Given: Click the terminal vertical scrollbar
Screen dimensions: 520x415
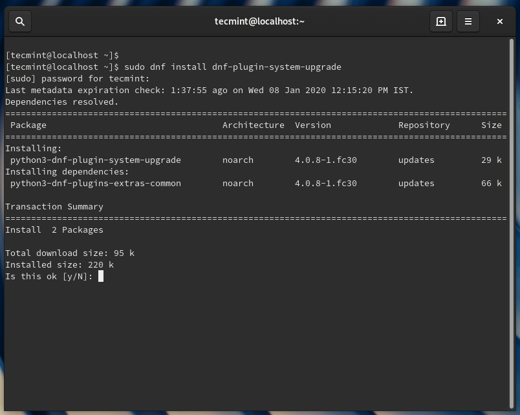Looking at the screenshot, I should point(511,224).
